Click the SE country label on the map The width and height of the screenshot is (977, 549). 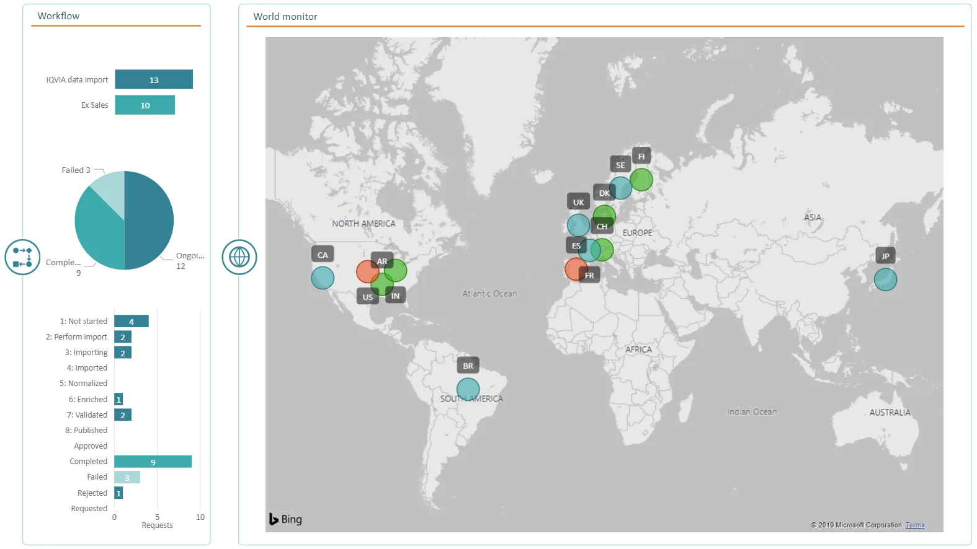620,165
